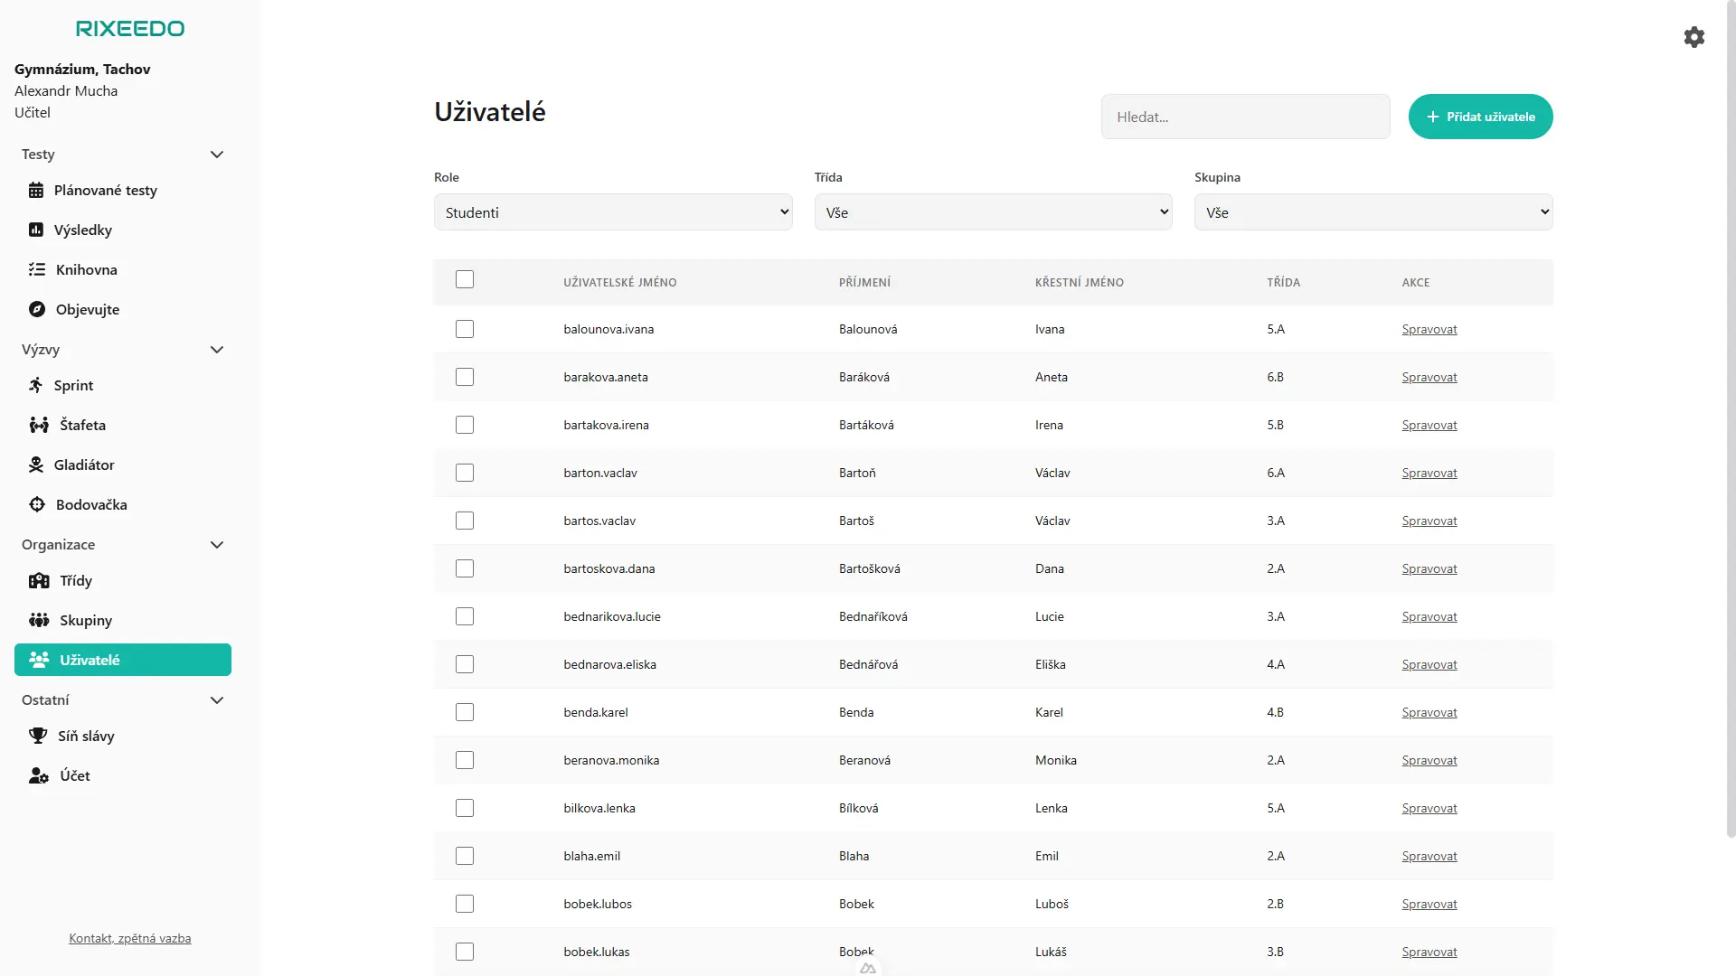Image resolution: width=1736 pixels, height=976 pixels.
Task: Click the running figure Sprint icon
Action: click(x=36, y=386)
